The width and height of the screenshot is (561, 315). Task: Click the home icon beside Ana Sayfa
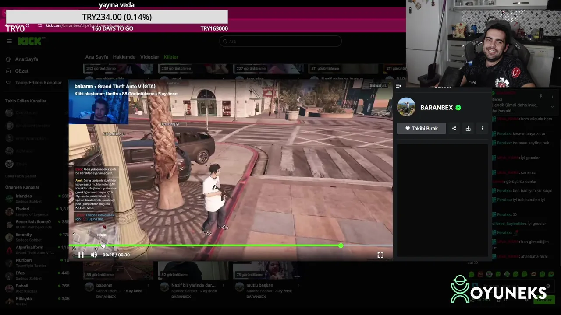[x=8, y=59]
